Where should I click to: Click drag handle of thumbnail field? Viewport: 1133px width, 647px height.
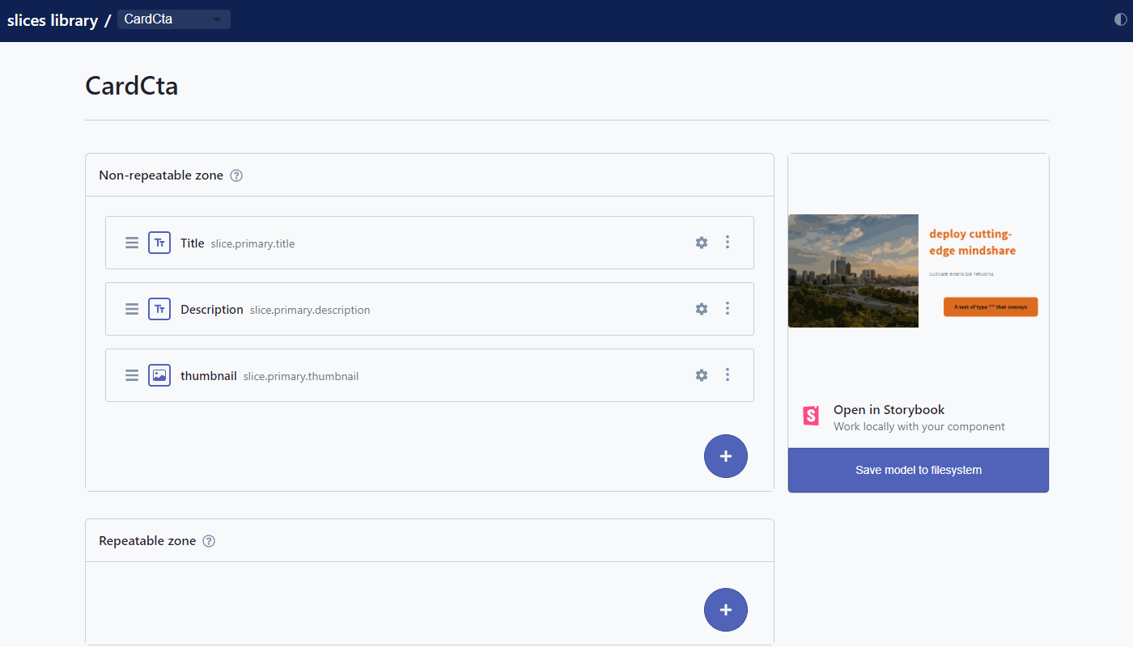click(132, 375)
